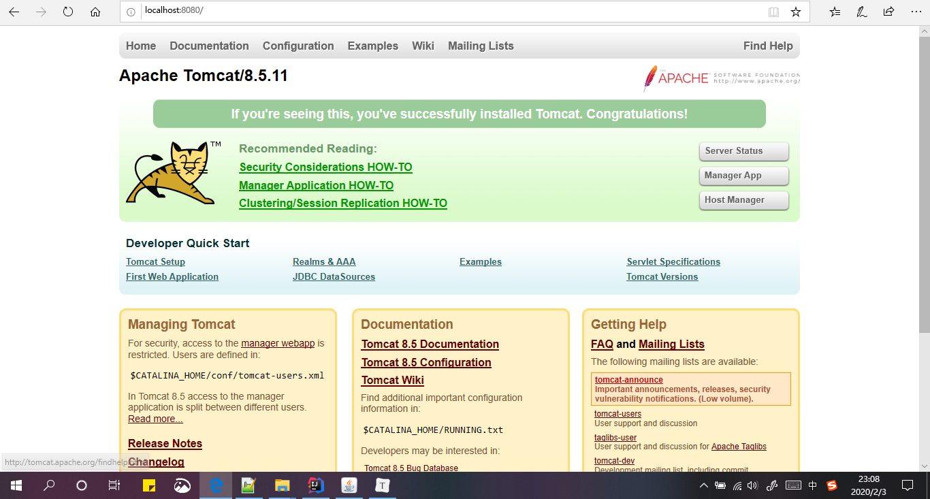Open the Find Help nav item
The image size is (930, 499).
[x=768, y=46]
